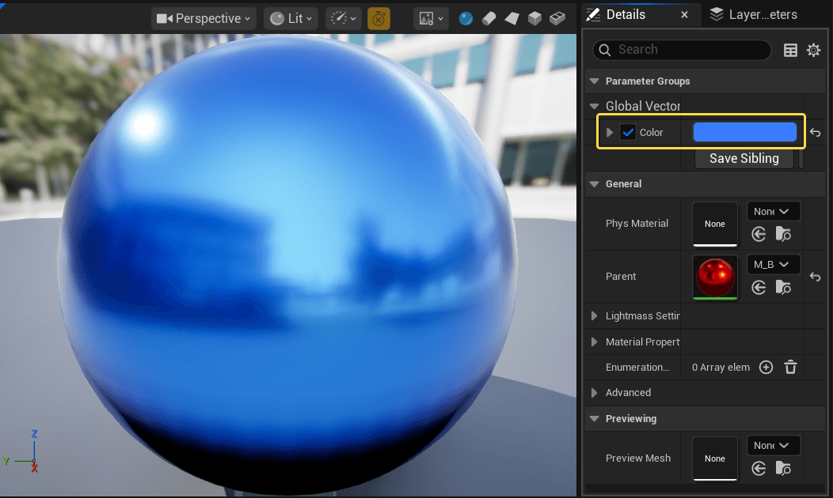Toggle realtime preview stopwatch icon
Viewport: 833px width, 498px height.
(x=378, y=18)
